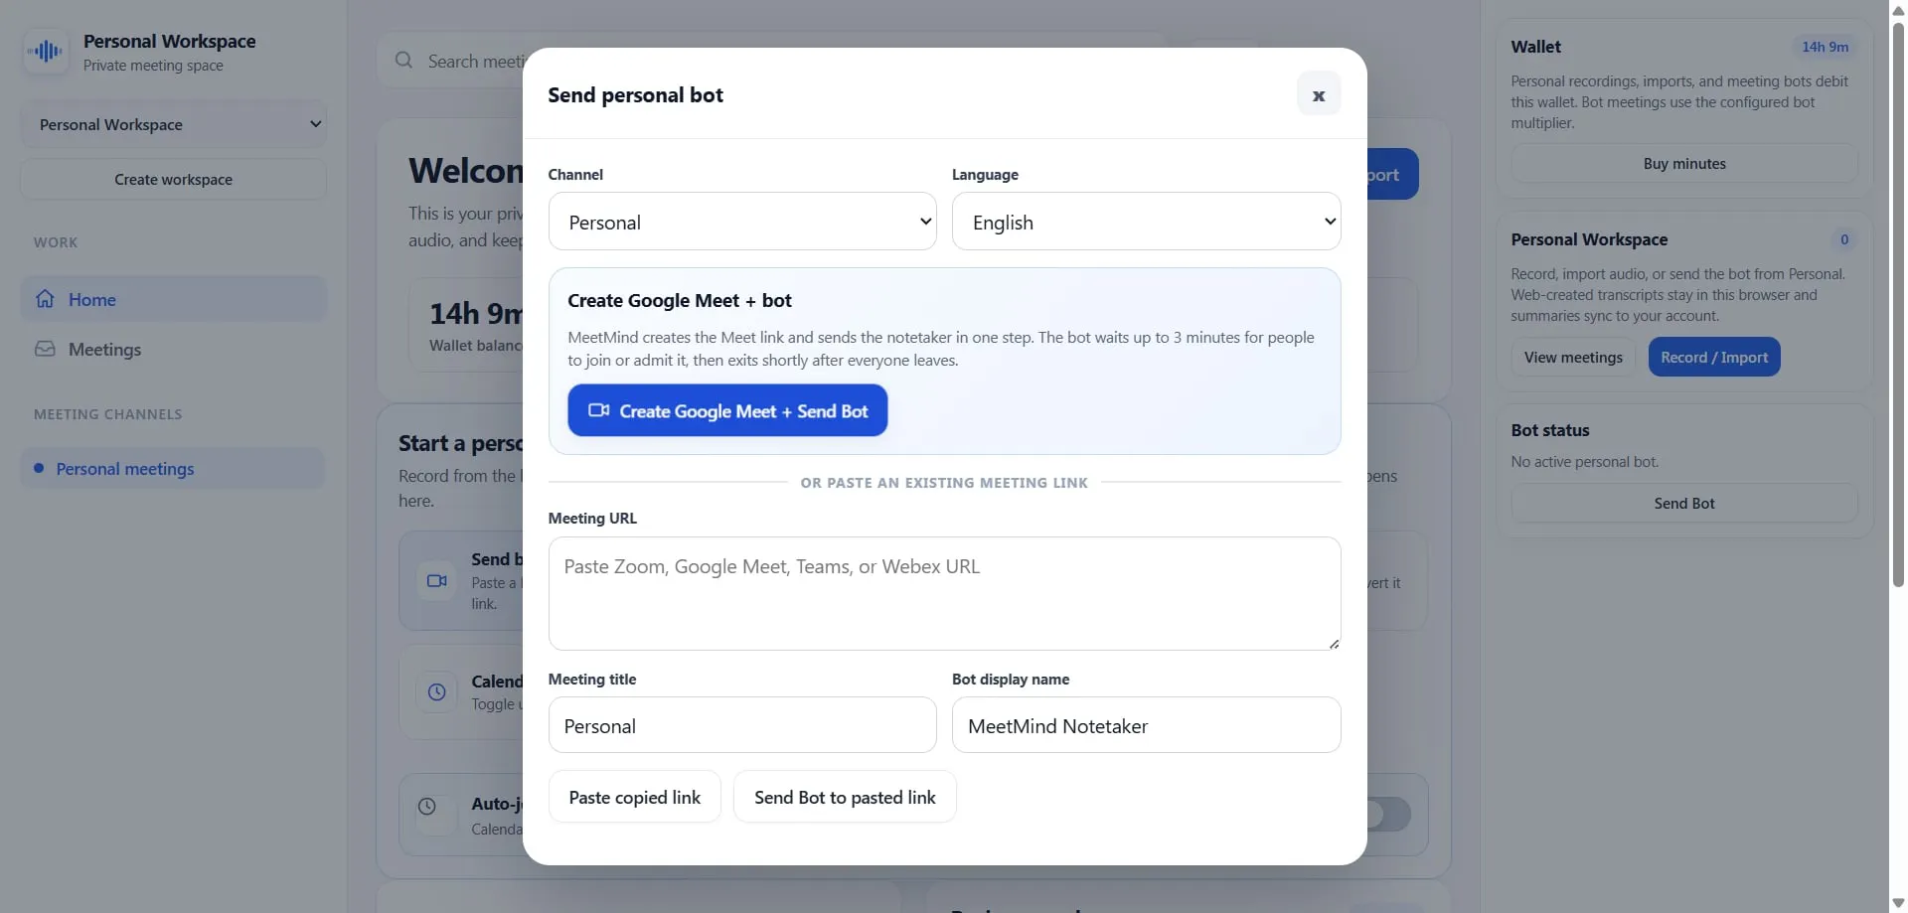The height and width of the screenshot is (913, 1908).
Task: Open Meetings in the sidebar
Action: point(173,350)
